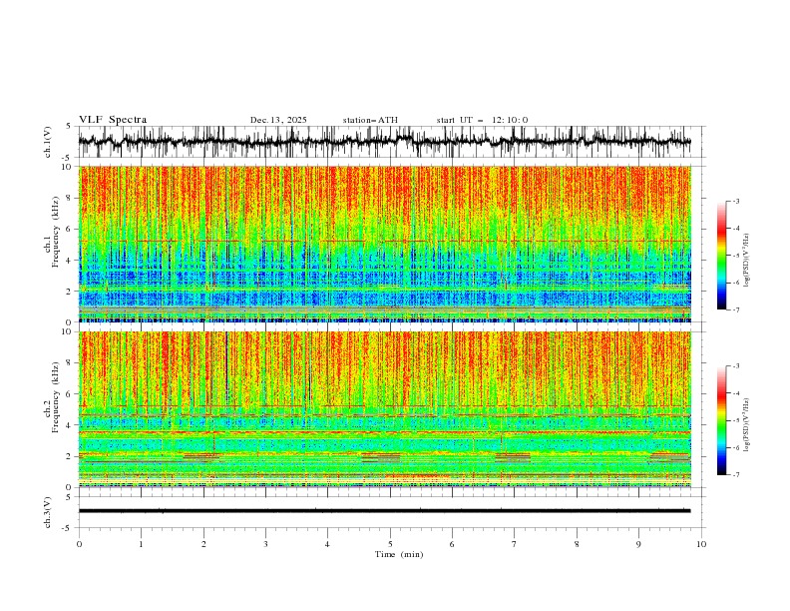The image size is (790, 611).
Task: Click the "-3" tick on ch.2 color bar
Action: pyautogui.click(x=736, y=366)
